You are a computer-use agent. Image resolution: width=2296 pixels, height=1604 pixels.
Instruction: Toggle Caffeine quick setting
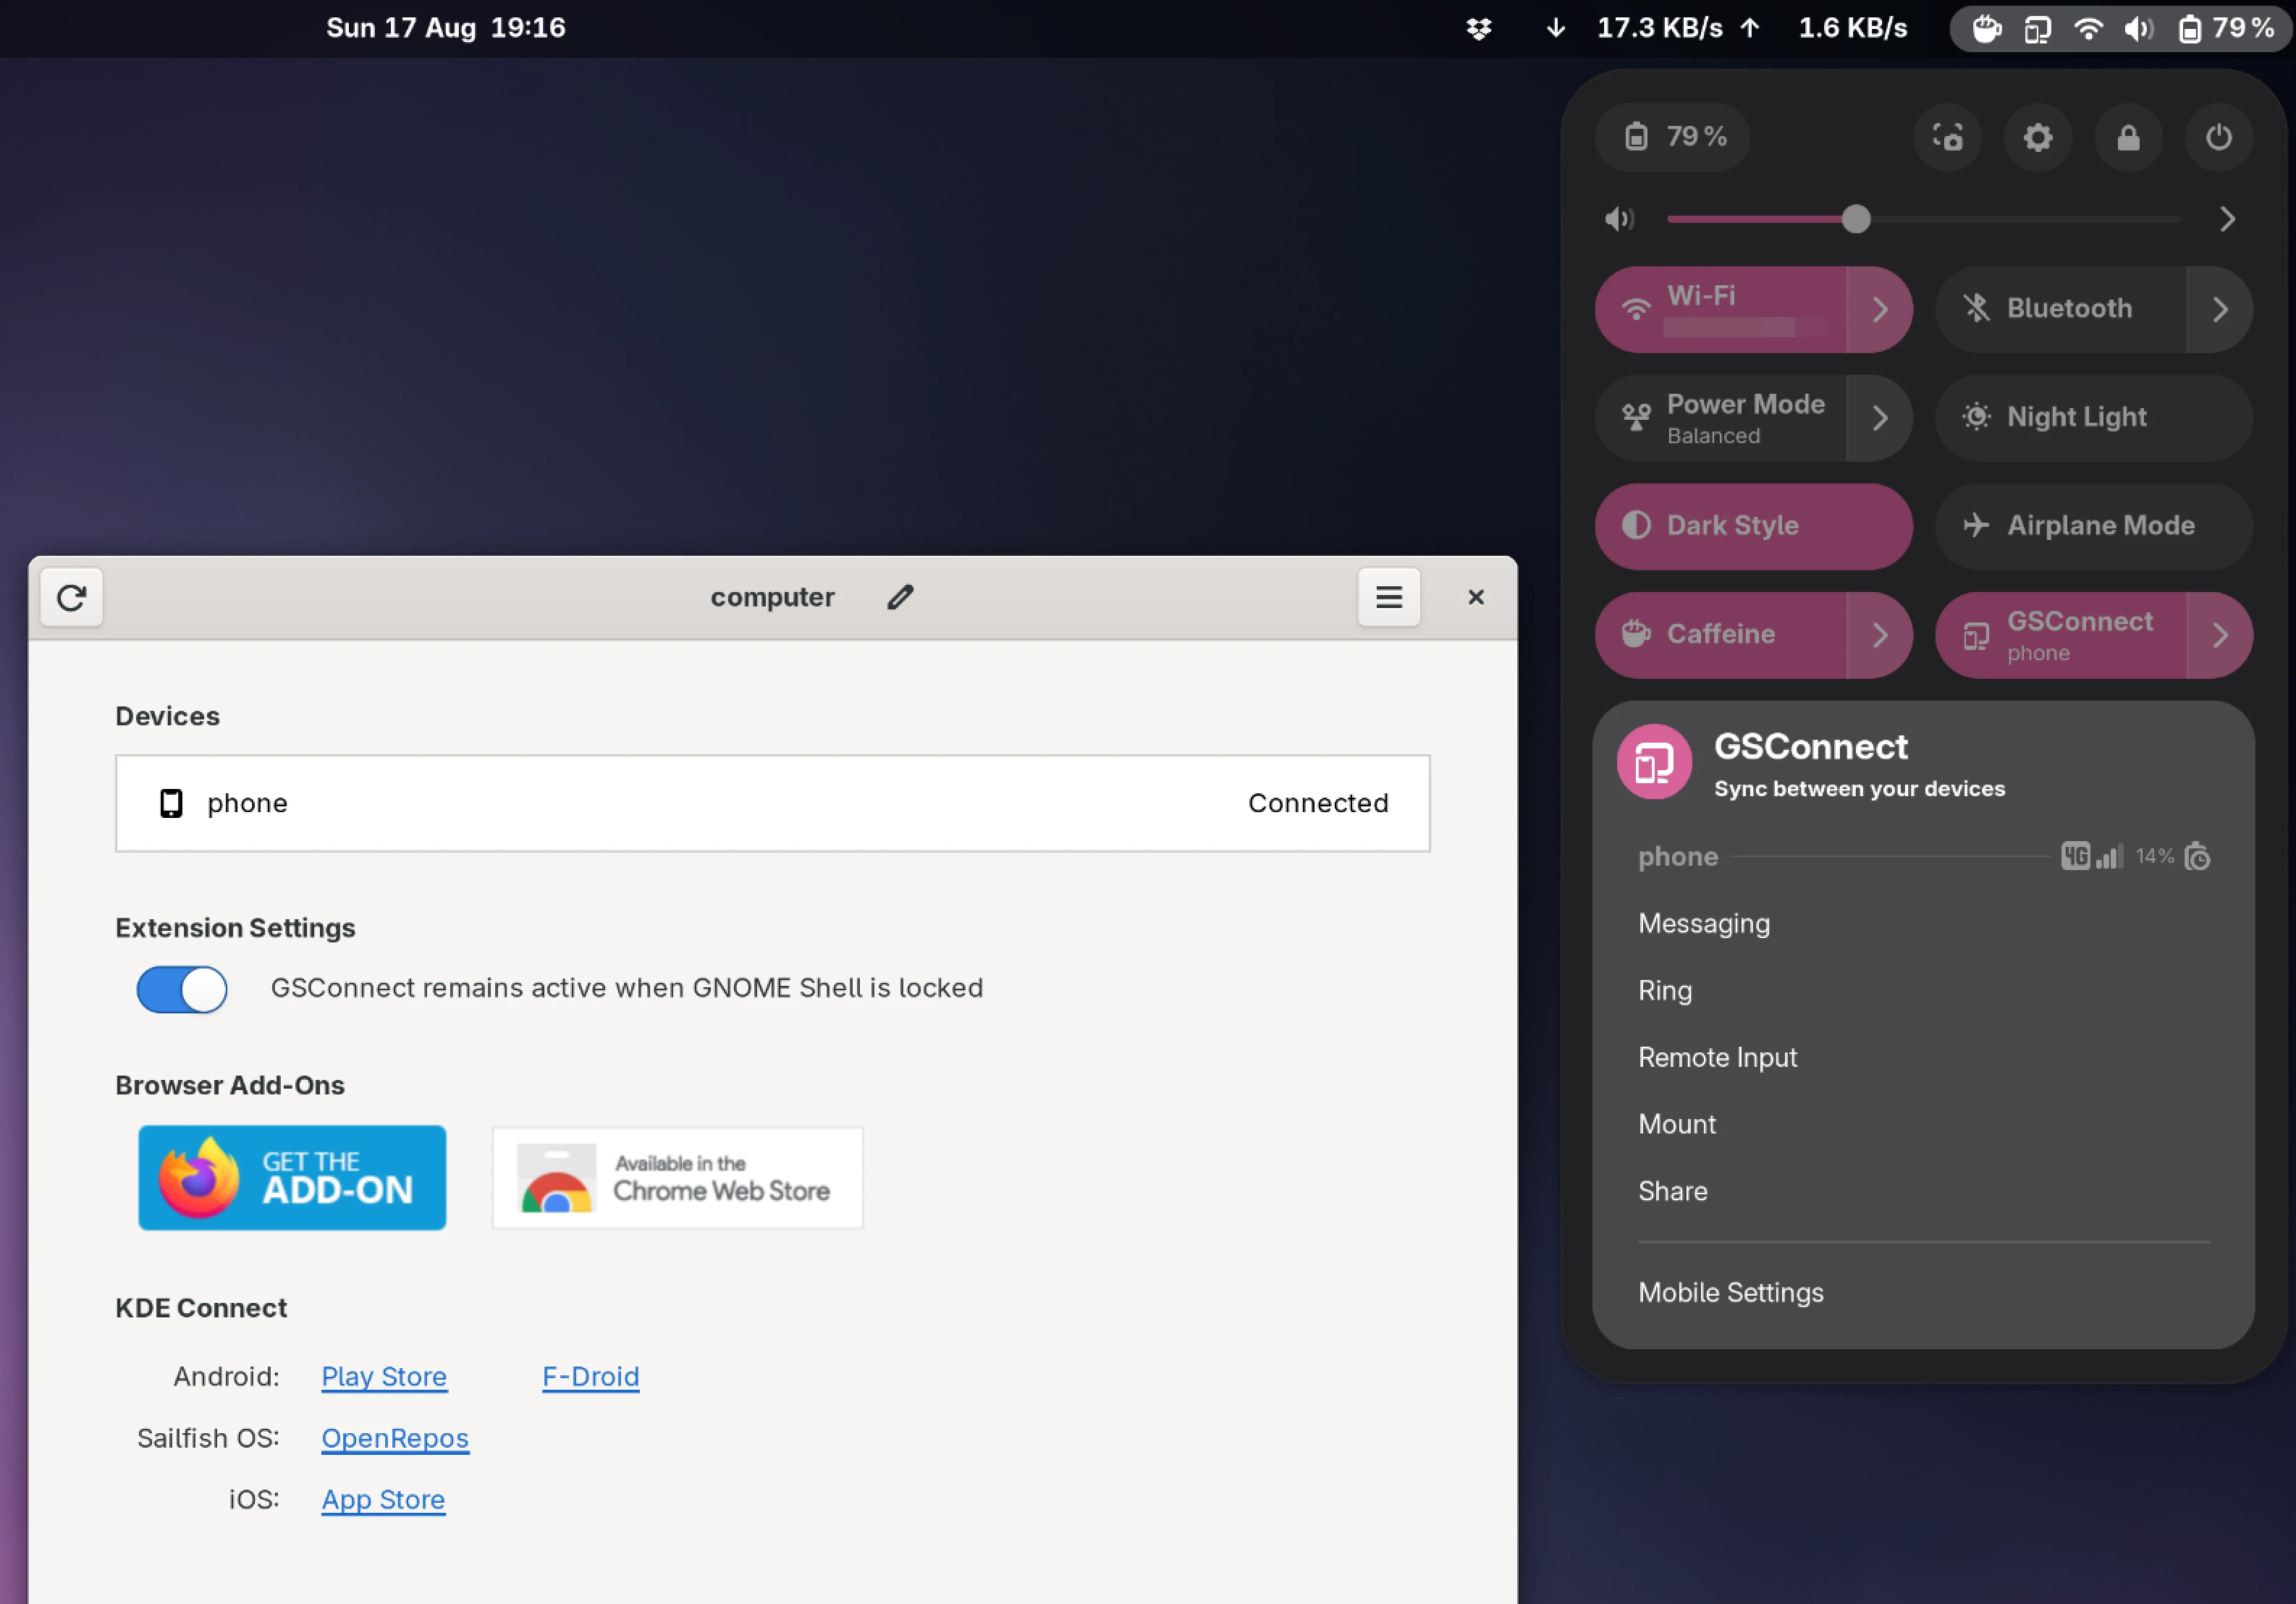pos(1721,635)
